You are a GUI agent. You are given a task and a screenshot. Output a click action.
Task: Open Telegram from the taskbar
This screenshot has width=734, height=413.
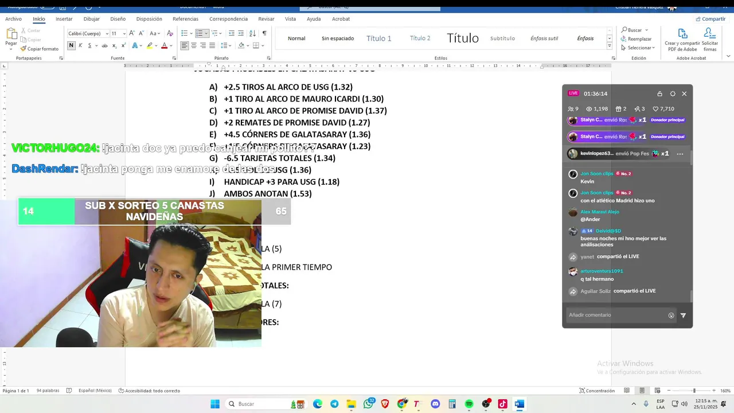pyautogui.click(x=334, y=404)
